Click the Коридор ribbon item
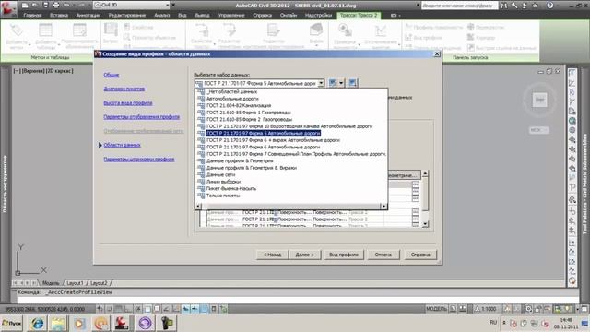The image size is (590, 332). [481, 37]
